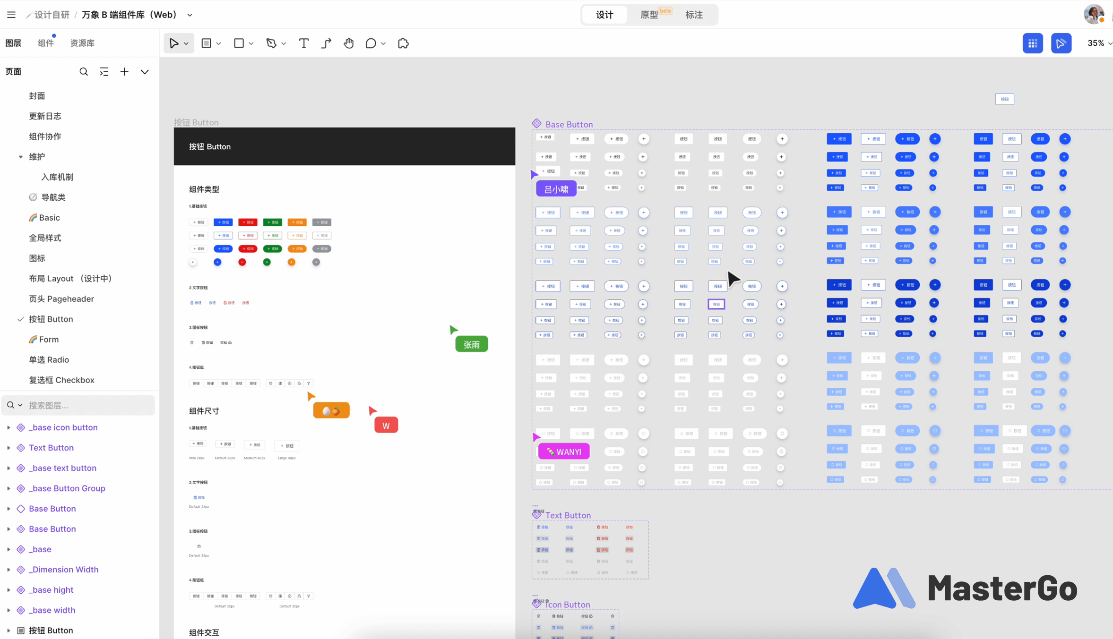Expand the _base Button Group layer
Viewport: 1113px width, 639px height.
coord(8,488)
